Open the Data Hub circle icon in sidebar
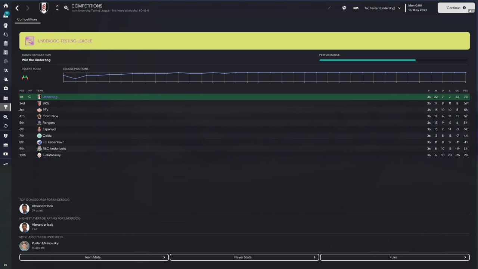This screenshot has height=269, width=478. pos(6,61)
